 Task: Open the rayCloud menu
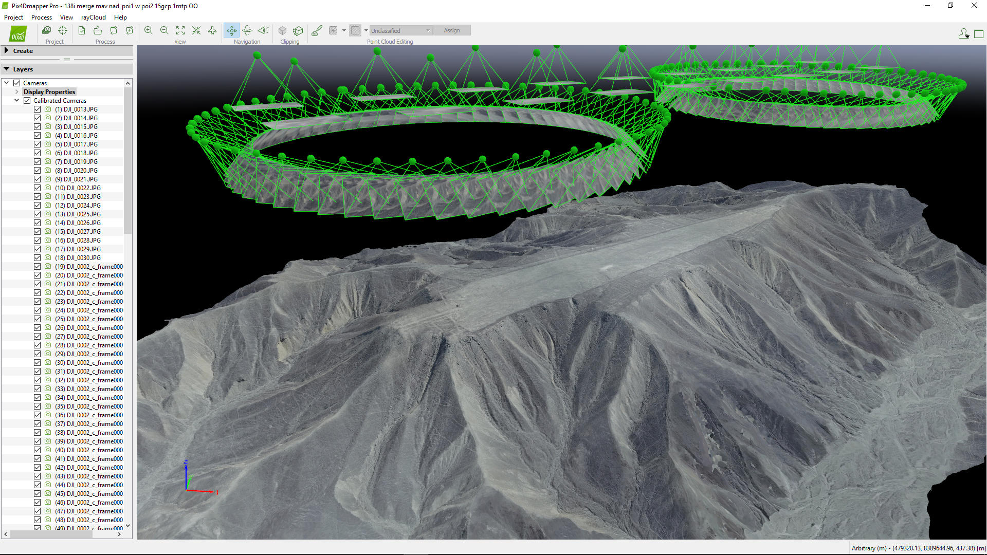point(93,17)
